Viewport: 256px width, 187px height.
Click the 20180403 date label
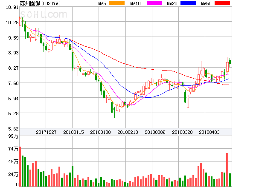[x=209, y=132]
